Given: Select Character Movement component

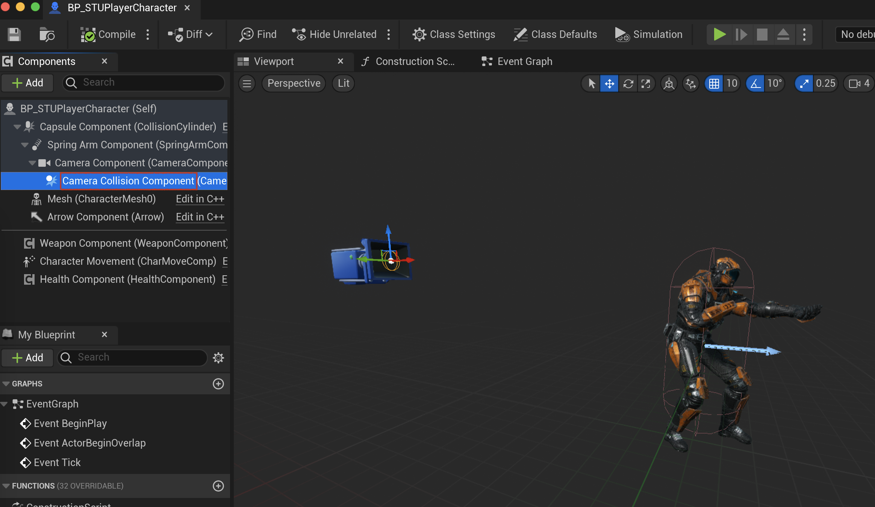Looking at the screenshot, I should [x=114, y=261].
